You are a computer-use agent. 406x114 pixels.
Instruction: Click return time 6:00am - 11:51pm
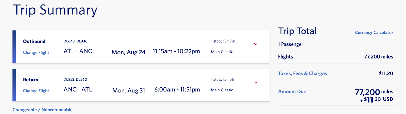[177, 90]
